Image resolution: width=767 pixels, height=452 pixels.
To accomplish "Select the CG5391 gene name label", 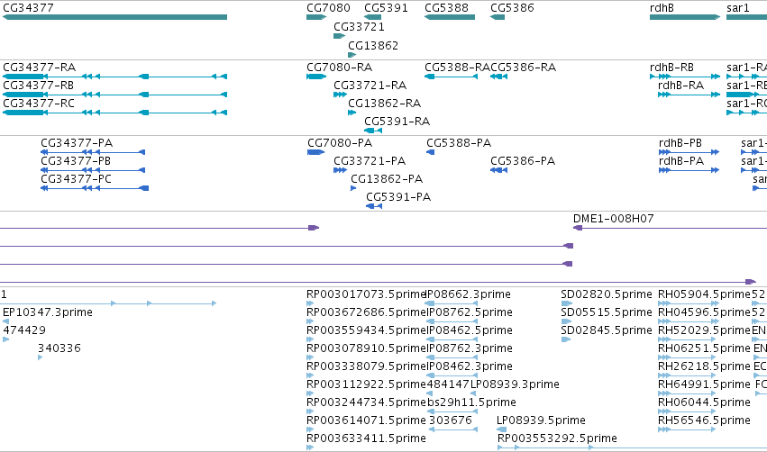I will (386, 8).
